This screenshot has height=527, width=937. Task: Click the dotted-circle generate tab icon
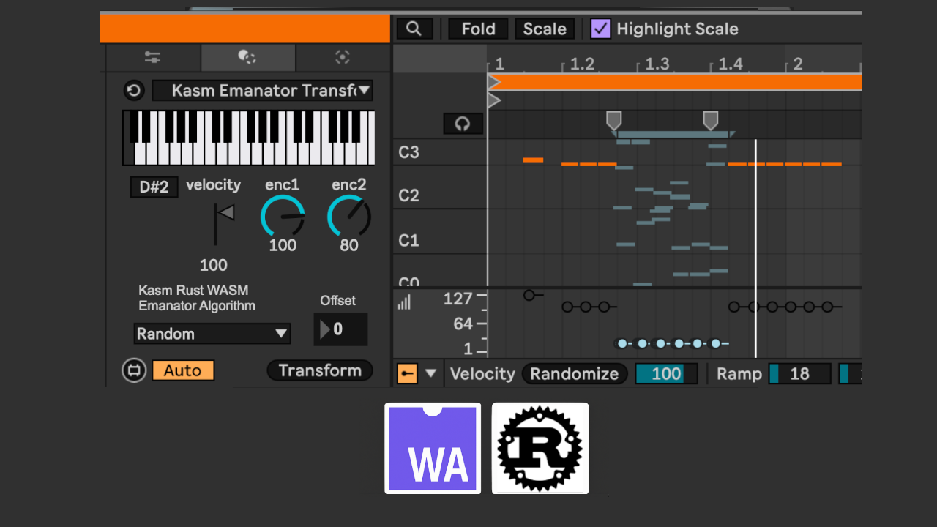tap(343, 58)
